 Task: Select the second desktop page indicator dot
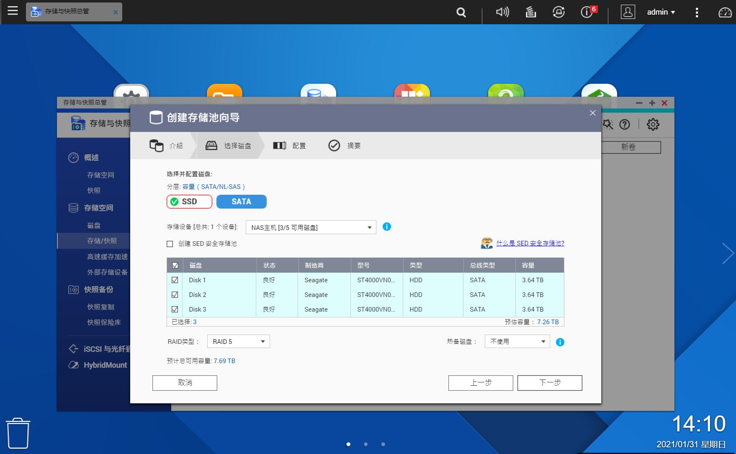click(365, 444)
